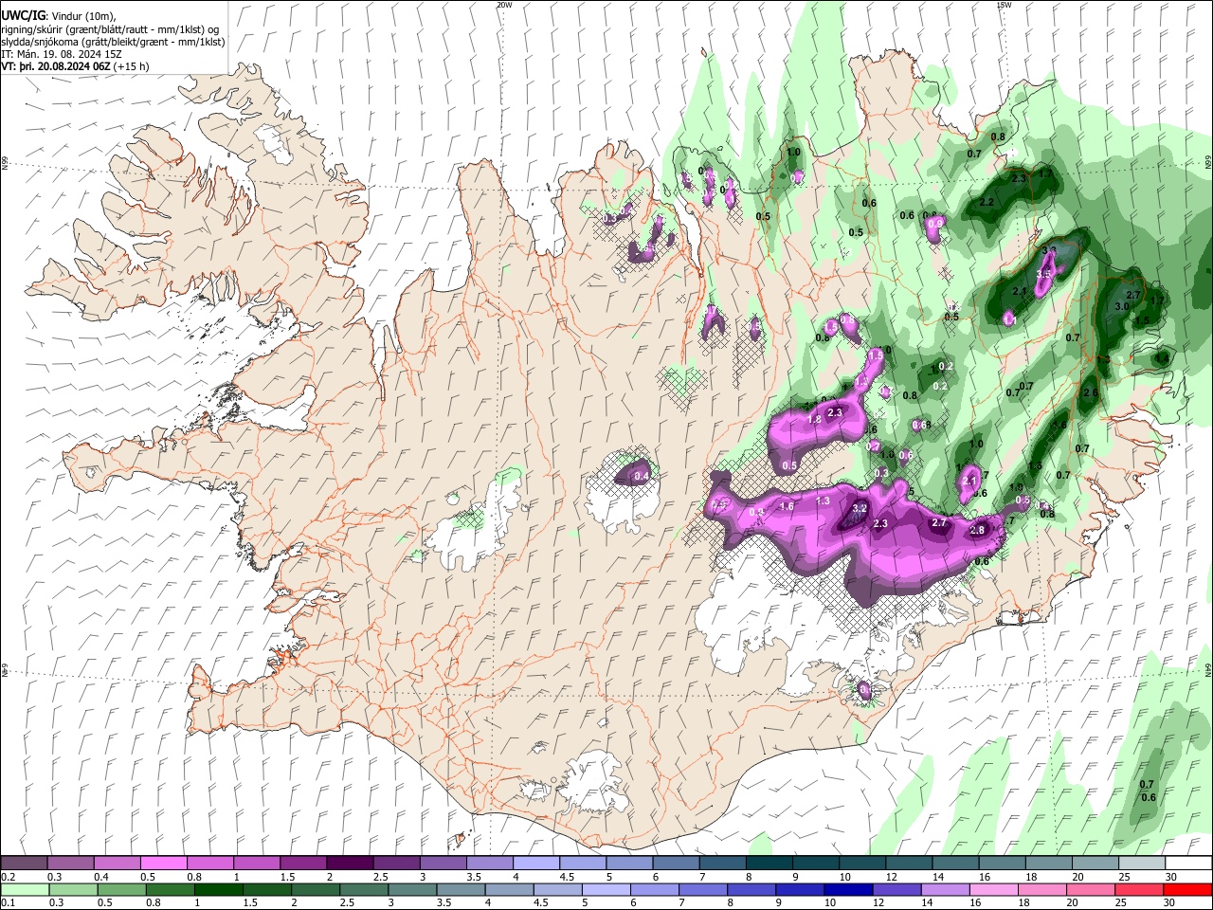
Task: Pick the darkest purple snow swatch labeled 2
Action: (x=350, y=864)
